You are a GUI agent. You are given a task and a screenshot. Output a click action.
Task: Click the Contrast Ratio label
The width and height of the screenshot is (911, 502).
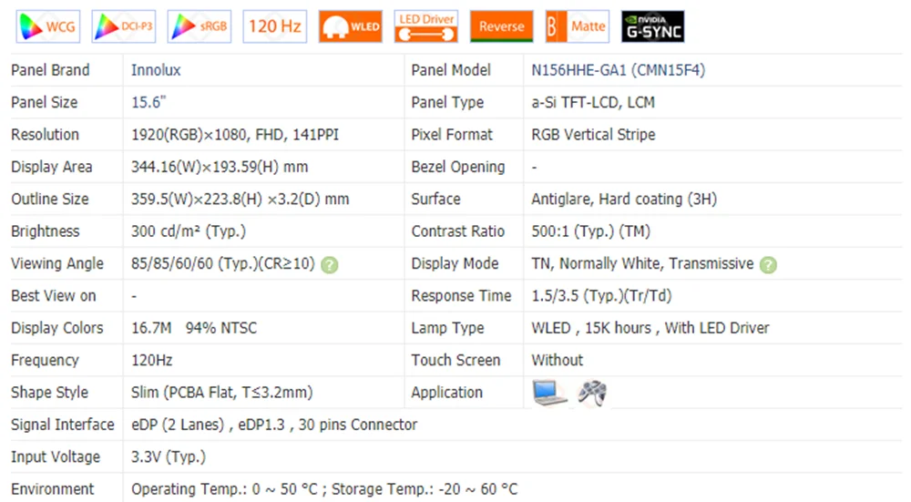click(x=458, y=231)
